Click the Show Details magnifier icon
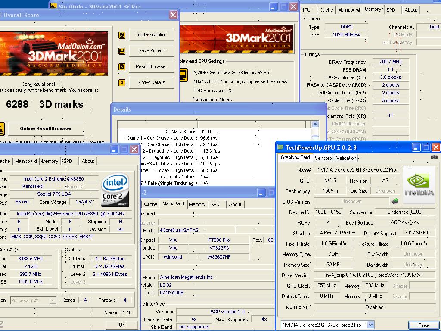The width and height of the screenshot is (441, 331). pos(122,83)
